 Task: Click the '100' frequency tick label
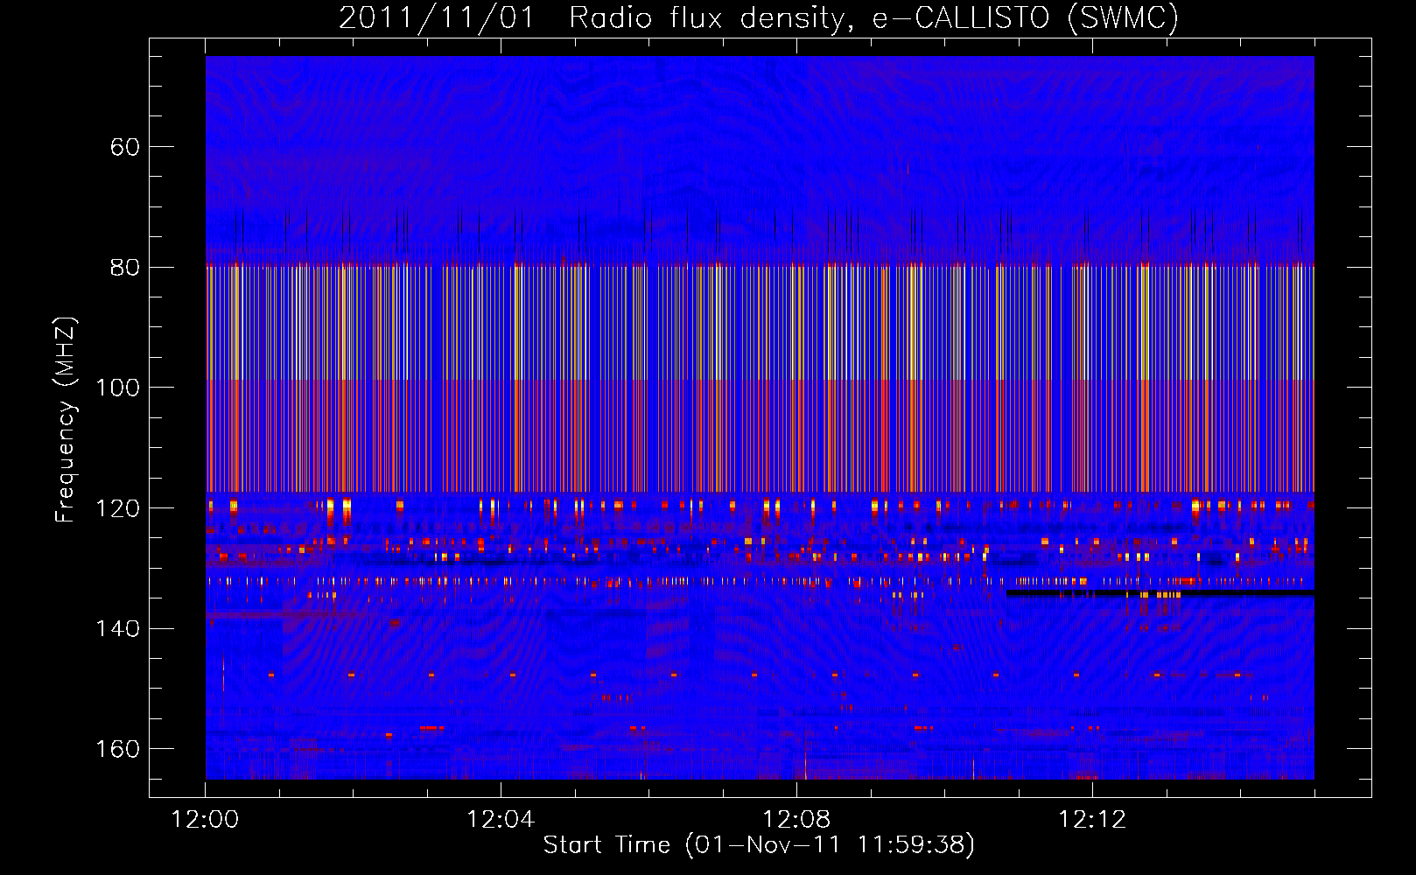117,388
